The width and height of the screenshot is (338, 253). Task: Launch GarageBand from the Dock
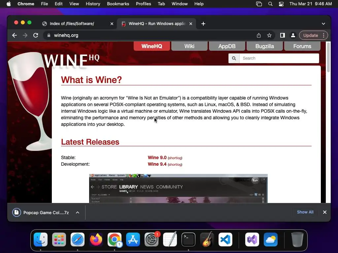pos(207,239)
